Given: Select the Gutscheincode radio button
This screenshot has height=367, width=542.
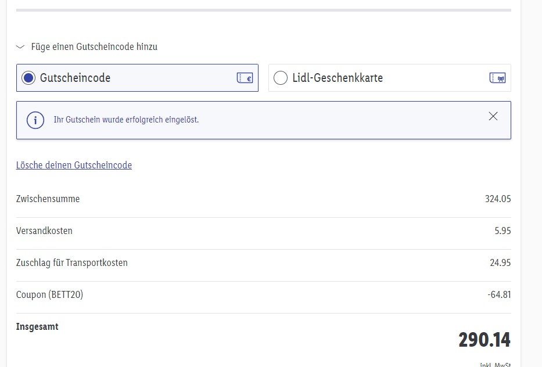Looking at the screenshot, I should click(28, 78).
